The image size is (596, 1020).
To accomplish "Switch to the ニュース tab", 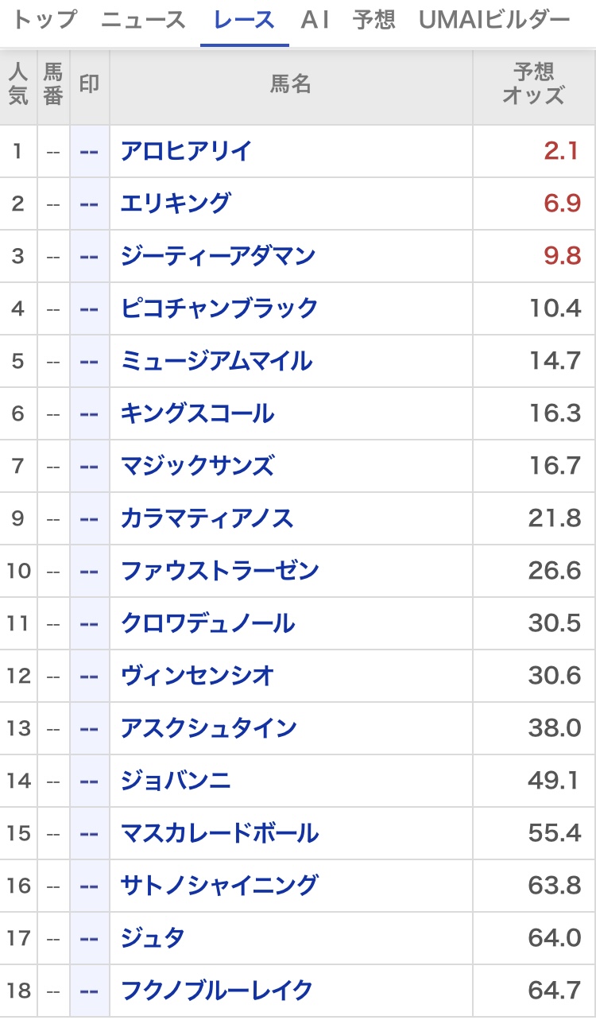I will point(143,20).
